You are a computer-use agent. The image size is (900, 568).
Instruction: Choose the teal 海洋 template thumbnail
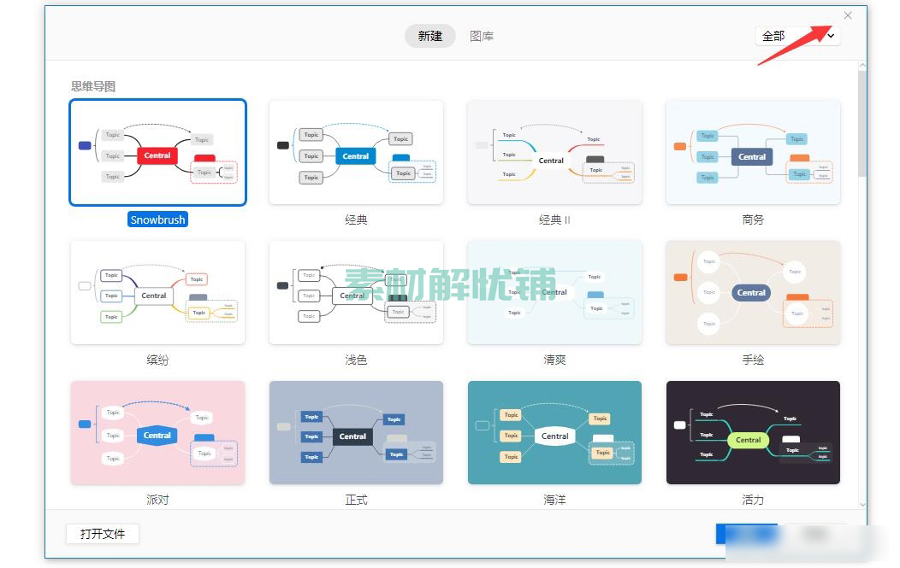[554, 433]
